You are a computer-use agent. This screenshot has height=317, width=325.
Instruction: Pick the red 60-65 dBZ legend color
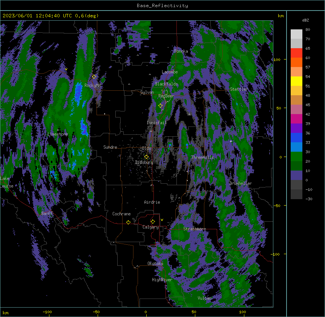click(296, 53)
